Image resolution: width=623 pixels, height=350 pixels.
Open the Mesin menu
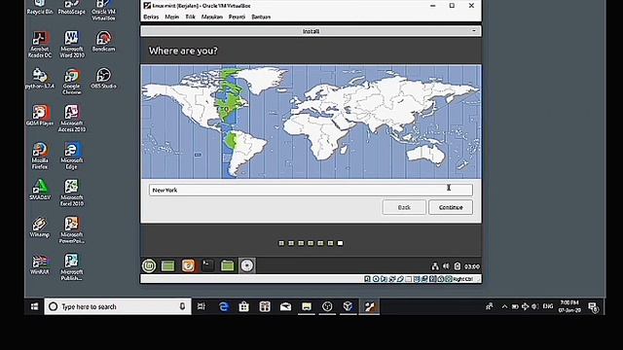tap(171, 17)
